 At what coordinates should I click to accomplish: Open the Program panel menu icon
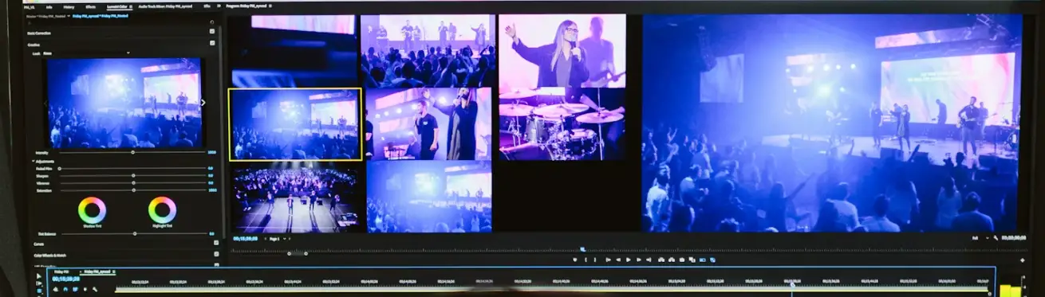[x=270, y=6]
